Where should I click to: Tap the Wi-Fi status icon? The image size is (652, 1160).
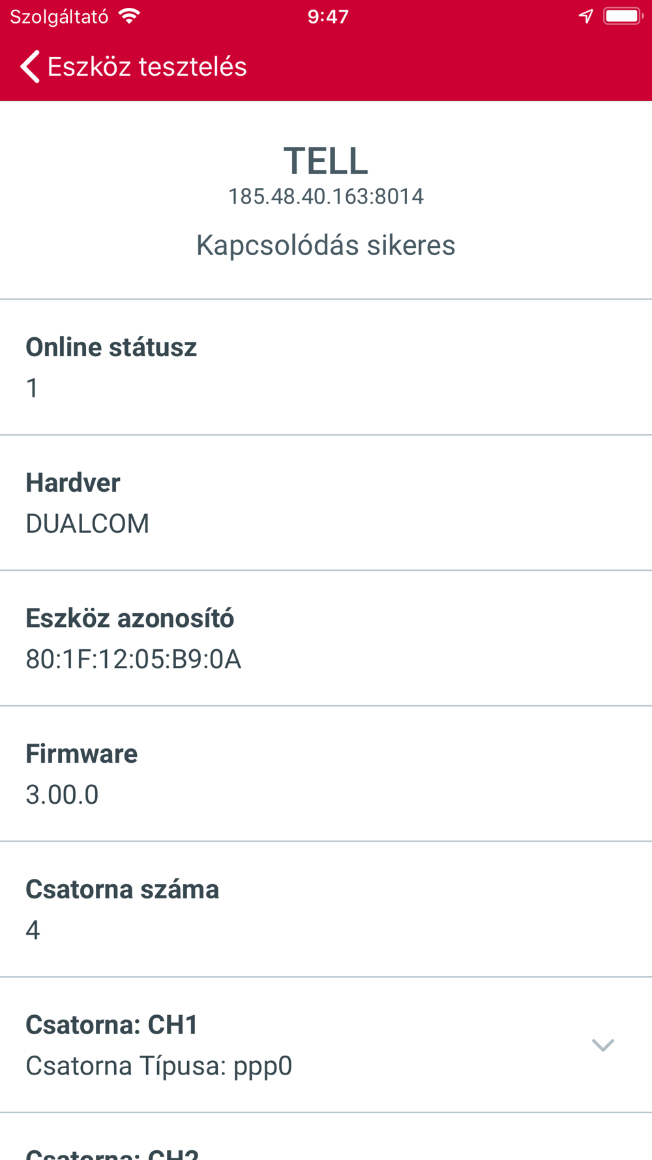click(130, 16)
